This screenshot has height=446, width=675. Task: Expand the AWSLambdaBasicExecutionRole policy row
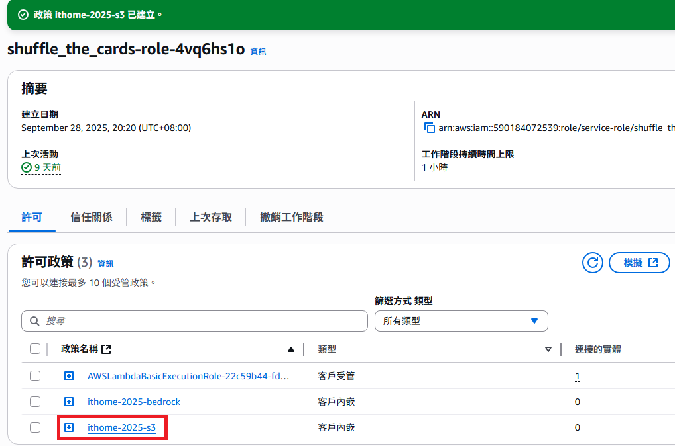(x=69, y=376)
